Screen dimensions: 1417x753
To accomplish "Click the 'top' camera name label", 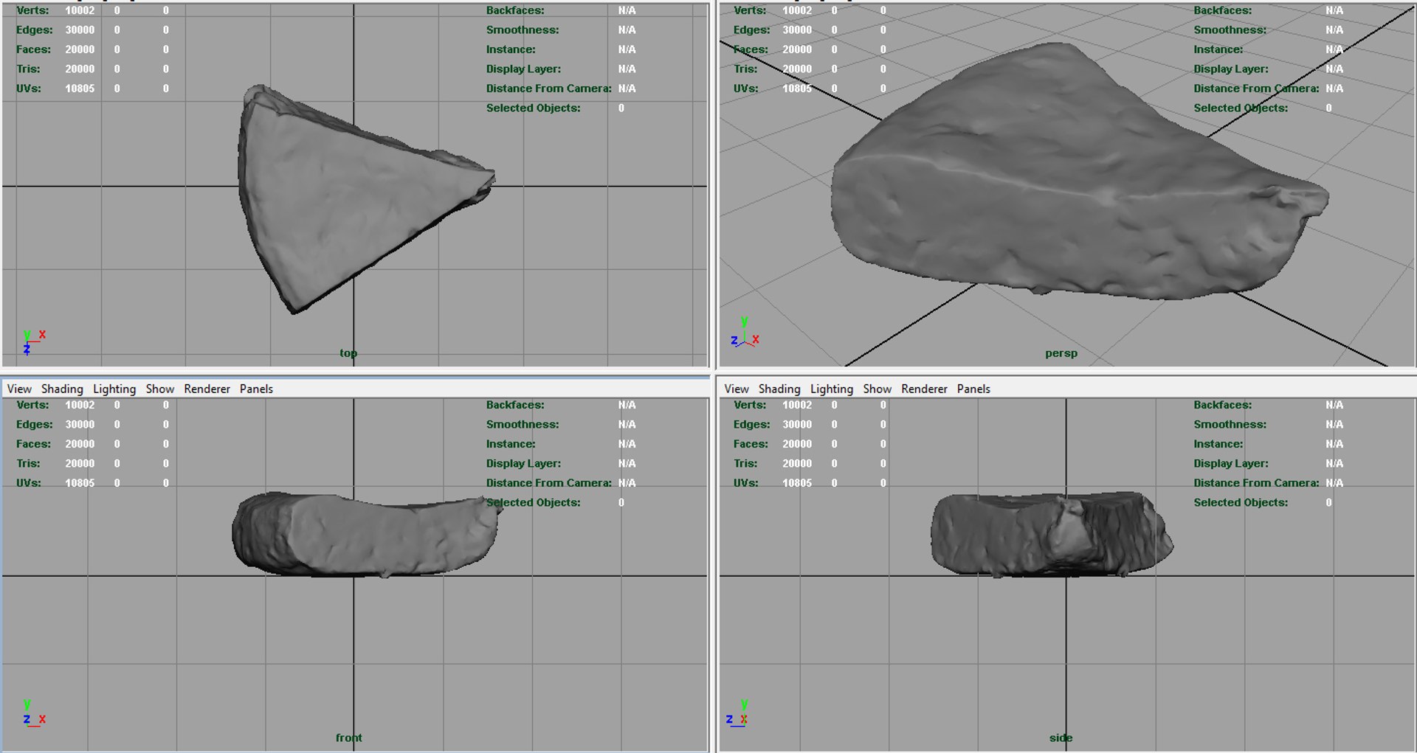I will (x=348, y=353).
